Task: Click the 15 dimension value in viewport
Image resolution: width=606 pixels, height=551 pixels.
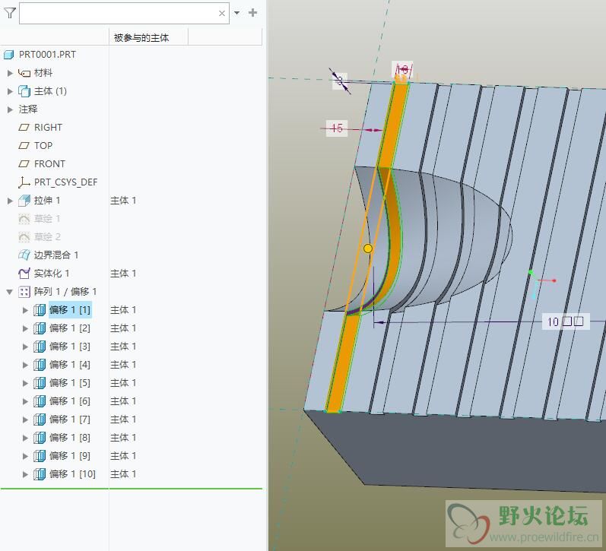Action: click(x=337, y=128)
